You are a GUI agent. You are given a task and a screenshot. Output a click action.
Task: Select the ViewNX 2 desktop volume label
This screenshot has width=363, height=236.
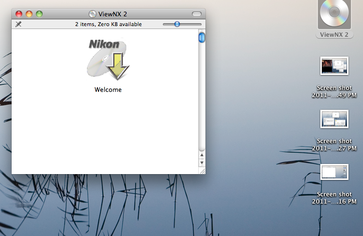[x=334, y=35]
